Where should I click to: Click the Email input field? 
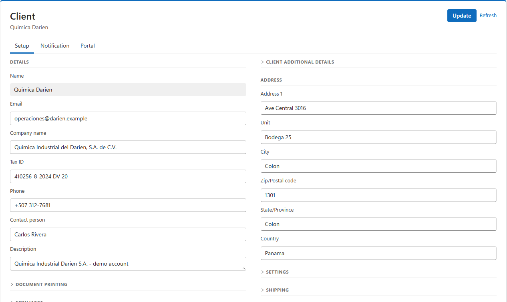click(128, 118)
